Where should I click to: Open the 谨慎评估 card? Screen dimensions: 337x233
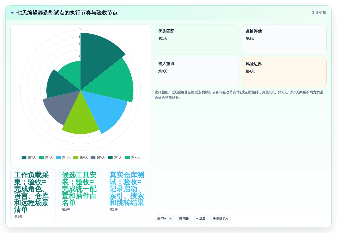[x=284, y=40]
